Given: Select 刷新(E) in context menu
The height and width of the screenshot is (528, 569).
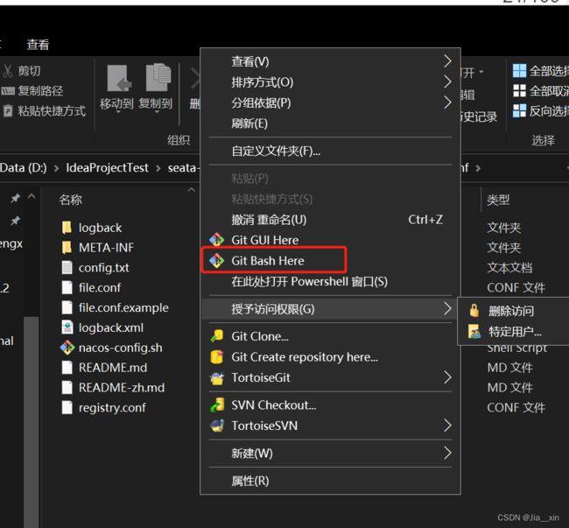Looking at the screenshot, I should click(329, 123).
